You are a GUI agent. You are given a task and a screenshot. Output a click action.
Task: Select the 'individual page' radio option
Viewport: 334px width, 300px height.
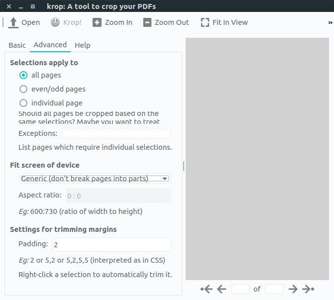click(x=23, y=103)
